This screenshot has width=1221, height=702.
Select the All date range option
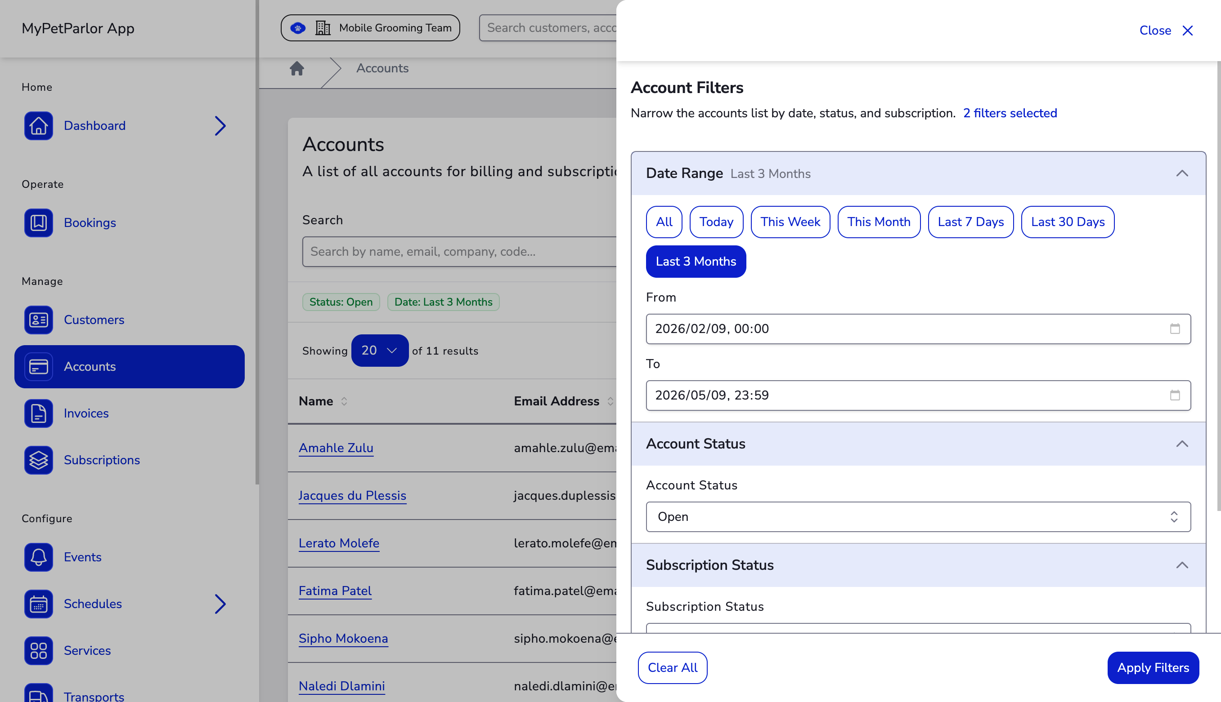coord(664,222)
